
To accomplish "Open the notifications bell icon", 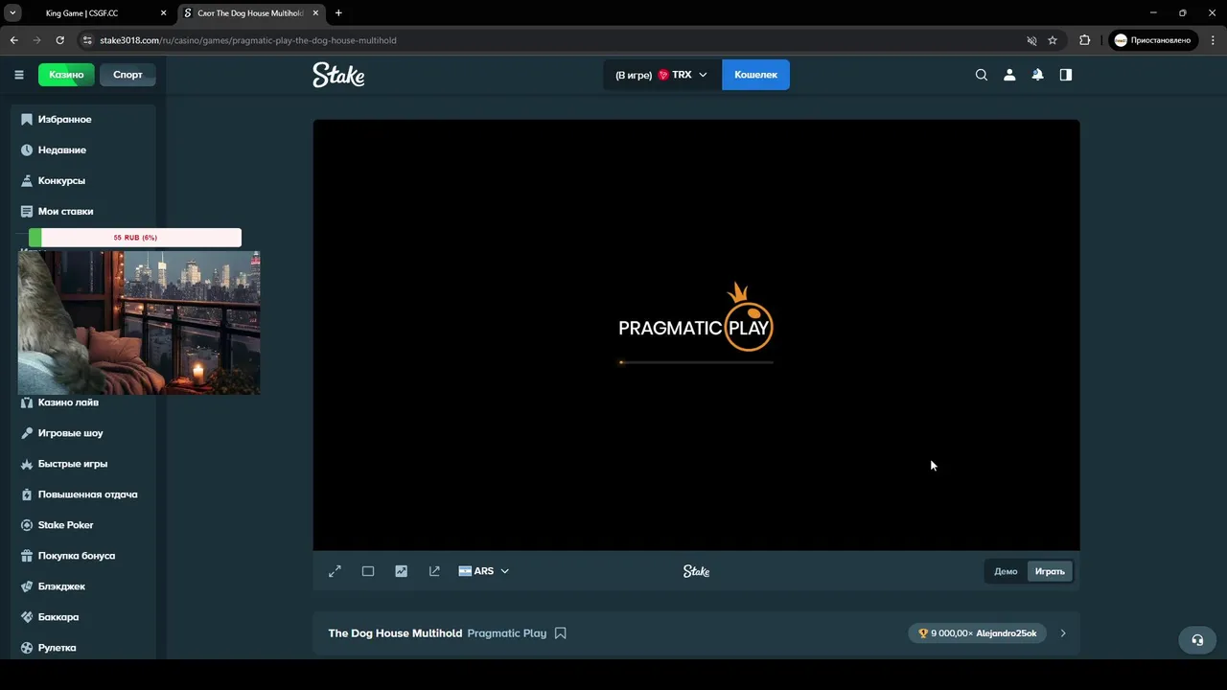I will 1037,75.
